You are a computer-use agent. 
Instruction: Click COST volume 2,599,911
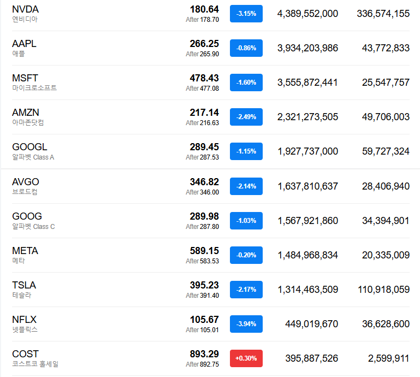389,358
